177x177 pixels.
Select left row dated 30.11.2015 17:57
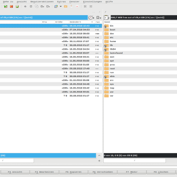(x=51, y=41)
